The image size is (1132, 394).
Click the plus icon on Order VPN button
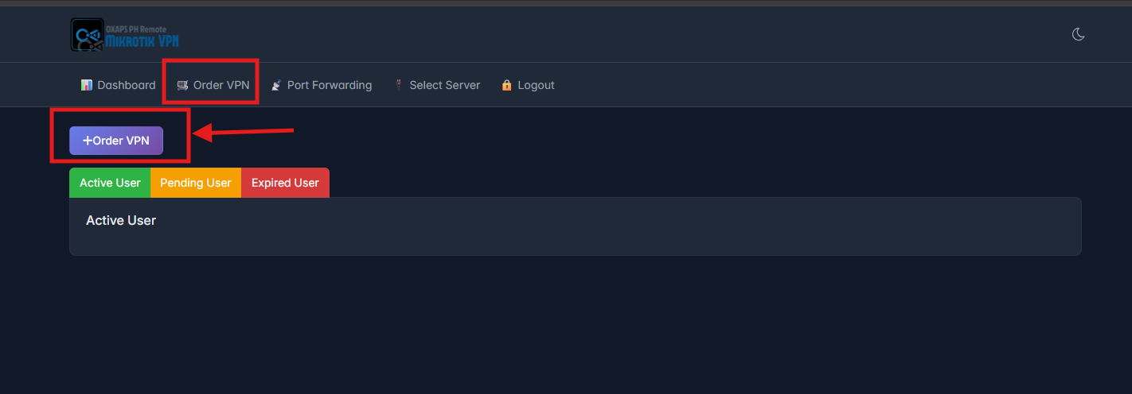[88, 141]
